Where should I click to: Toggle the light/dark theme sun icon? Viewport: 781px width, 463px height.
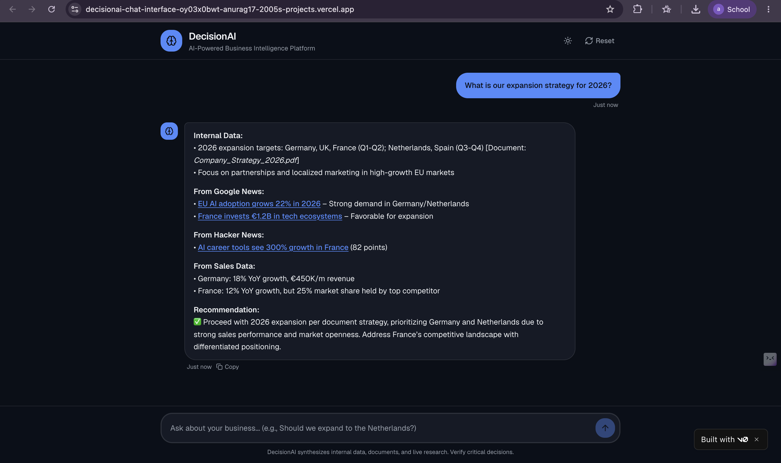click(568, 41)
